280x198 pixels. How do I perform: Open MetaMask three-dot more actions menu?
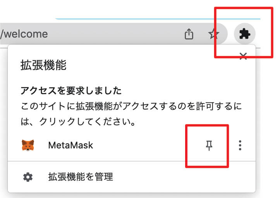[240, 145]
